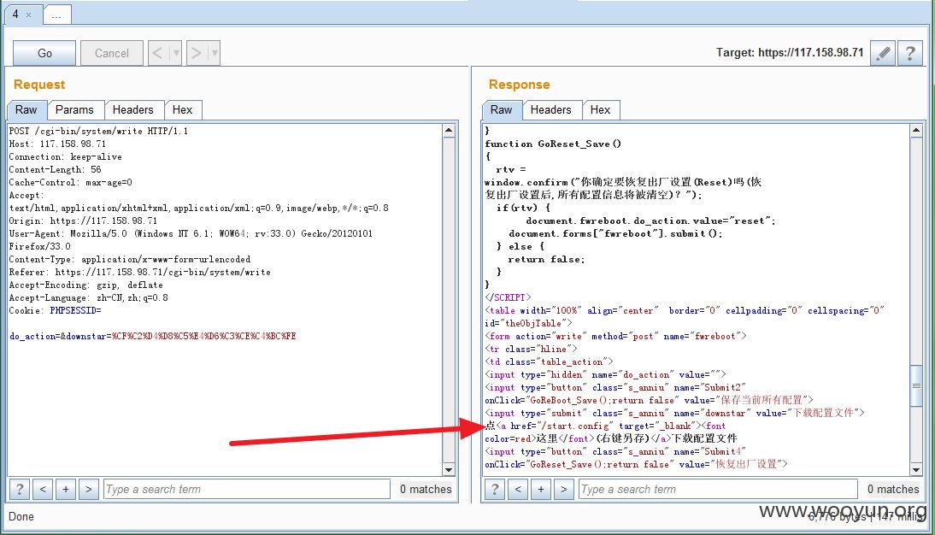Click response pane scroll down arrow
935x535 pixels.
pyautogui.click(x=916, y=470)
